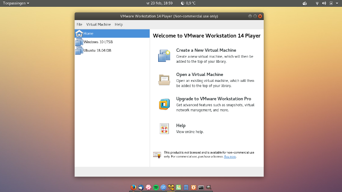Viewport: 342px width, 192px height.
Task: Open the Virtual Machine menu
Action: click(x=98, y=24)
